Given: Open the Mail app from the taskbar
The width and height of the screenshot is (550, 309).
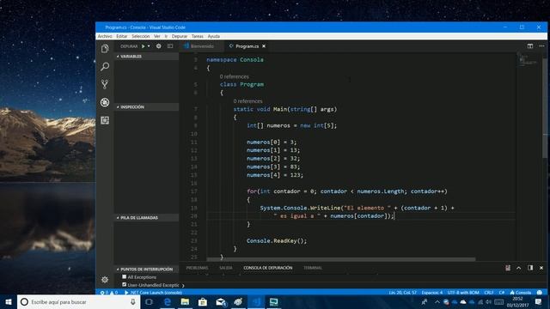Looking at the screenshot, I should tap(221, 302).
